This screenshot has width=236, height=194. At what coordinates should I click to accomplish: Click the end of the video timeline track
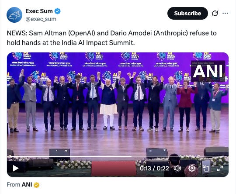[x=225, y=156]
